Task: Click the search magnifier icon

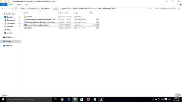Action: (x=179, y=8)
